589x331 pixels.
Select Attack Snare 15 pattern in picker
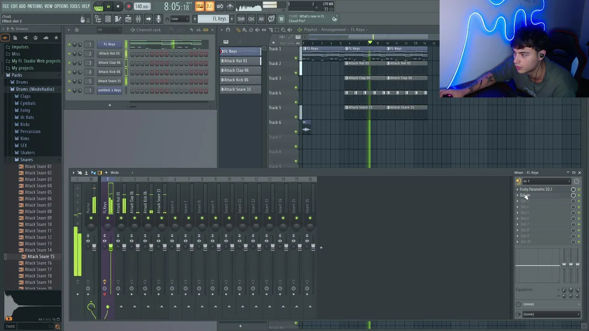point(240,89)
